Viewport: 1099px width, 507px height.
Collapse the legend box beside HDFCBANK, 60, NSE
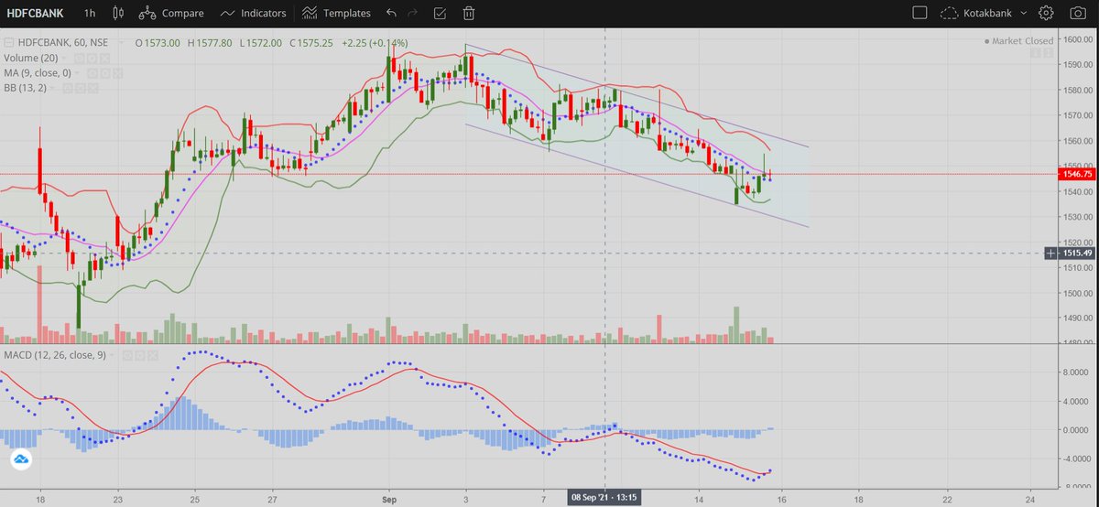[x=9, y=43]
